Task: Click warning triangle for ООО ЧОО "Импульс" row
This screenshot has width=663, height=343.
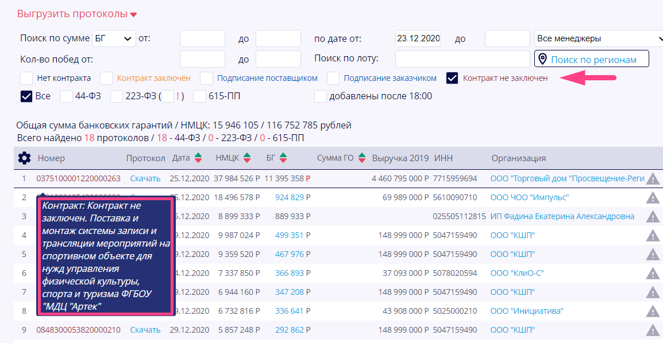Action: tap(653, 197)
